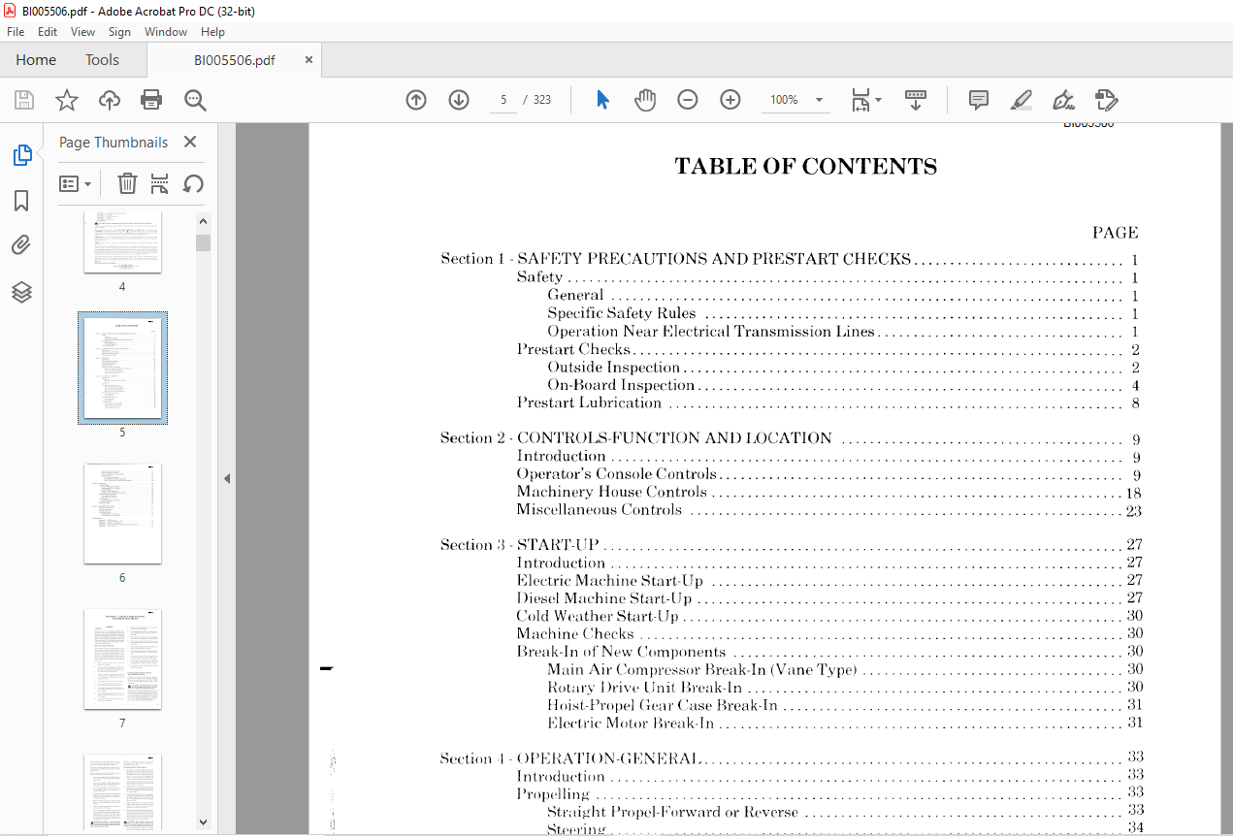Activate the Hand pan tool

pos(645,100)
